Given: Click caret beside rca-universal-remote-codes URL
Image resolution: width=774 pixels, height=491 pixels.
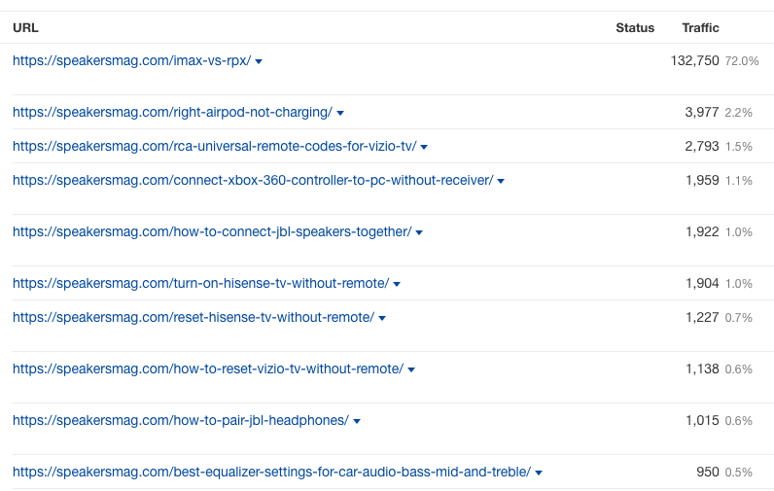Looking at the screenshot, I should coord(424,147).
